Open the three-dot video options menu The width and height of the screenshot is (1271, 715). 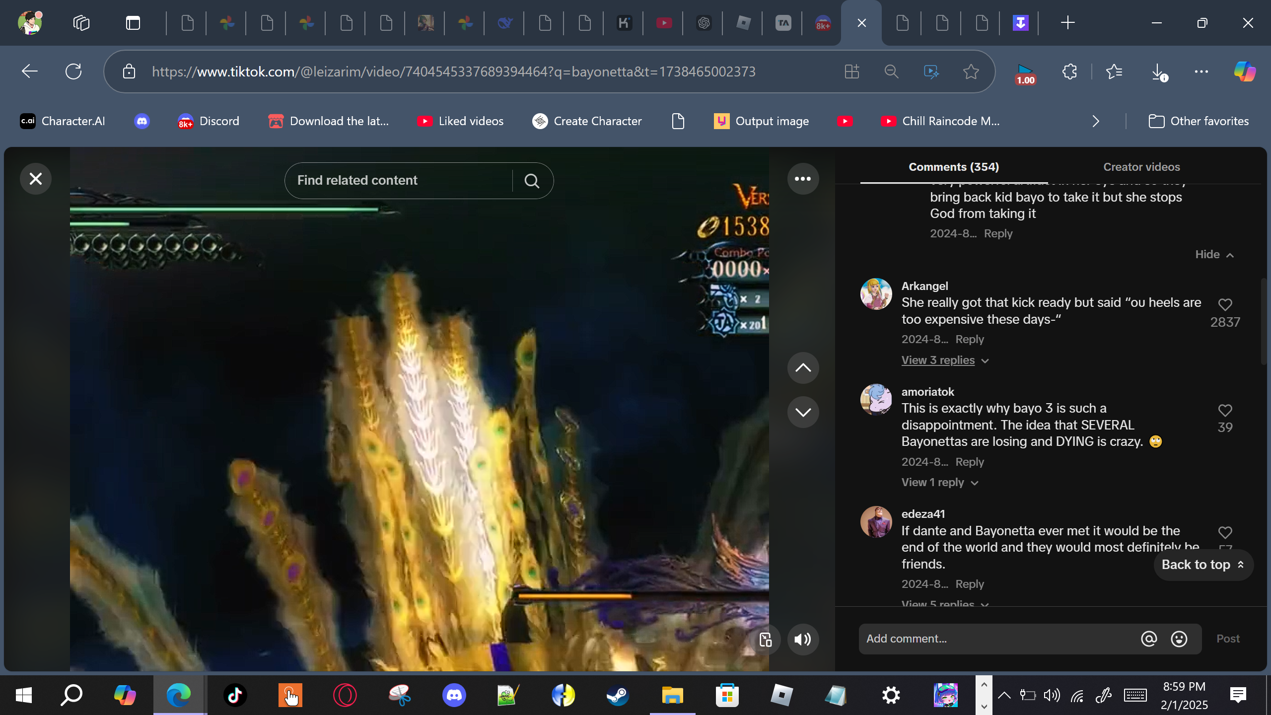(803, 179)
